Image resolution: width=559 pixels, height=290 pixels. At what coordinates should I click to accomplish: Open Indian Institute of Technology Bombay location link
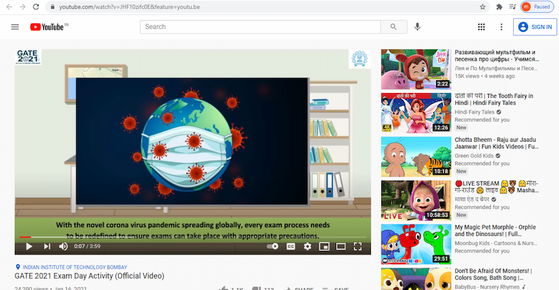[x=65, y=267]
